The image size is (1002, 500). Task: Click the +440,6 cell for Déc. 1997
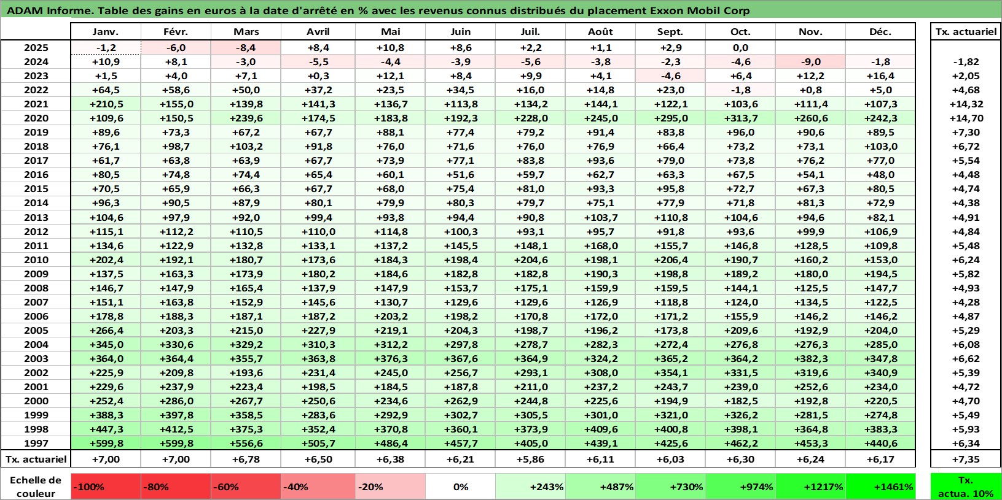click(x=880, y=443)
